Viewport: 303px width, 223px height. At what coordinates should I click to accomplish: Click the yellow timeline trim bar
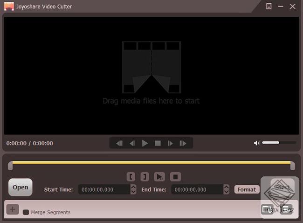coord(151,163)
